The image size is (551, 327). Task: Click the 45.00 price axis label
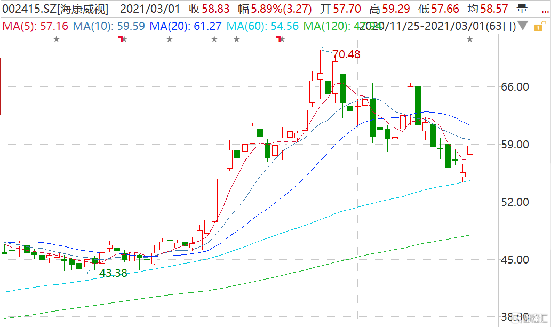(x=515, y=259)
